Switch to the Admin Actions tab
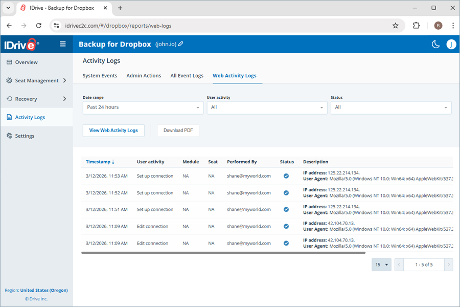 (144, 75)
